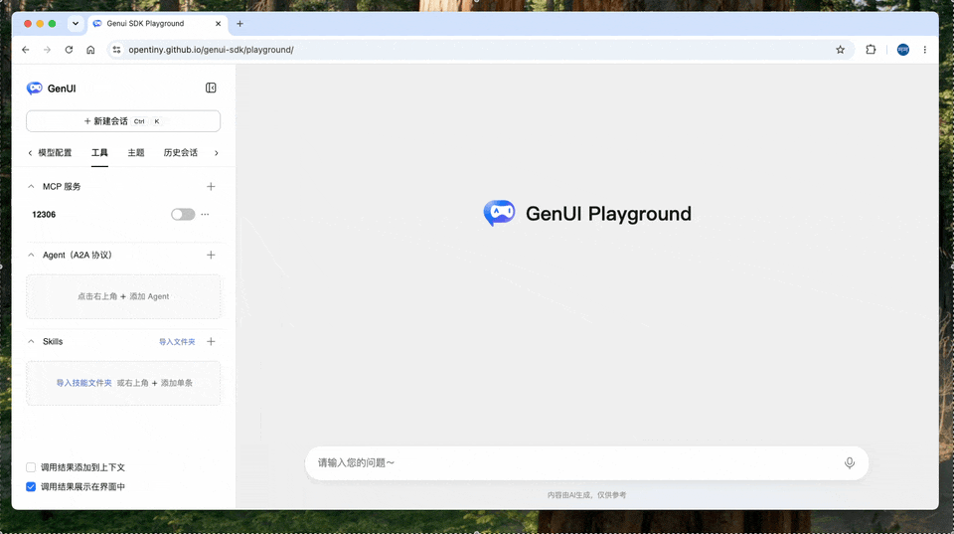Open the tab search dropdown arrow
954x534 pixels.
click(x=76, y=24)
